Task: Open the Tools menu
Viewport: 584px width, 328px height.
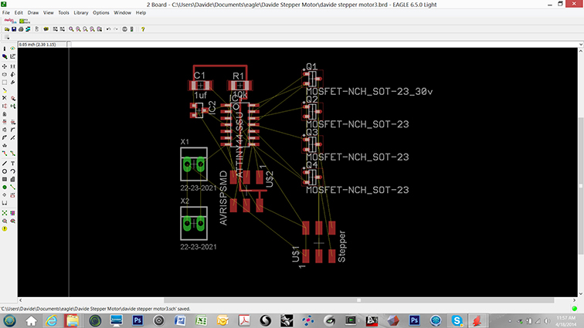Action: (63, 12)
